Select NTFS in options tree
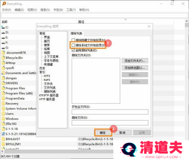The height and width of the screenshot is (159, 189). point(47,76)
